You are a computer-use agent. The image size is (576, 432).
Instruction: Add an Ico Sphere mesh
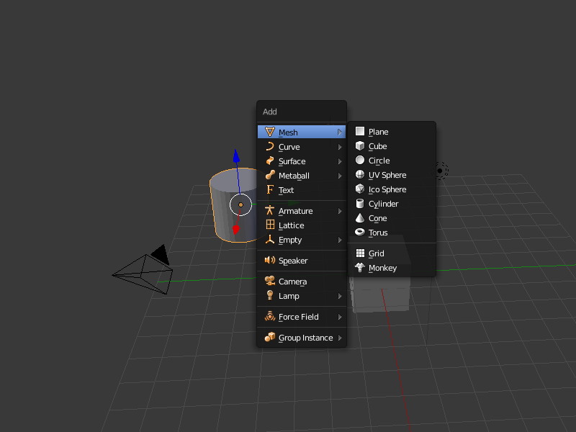[x=392, y=189]
